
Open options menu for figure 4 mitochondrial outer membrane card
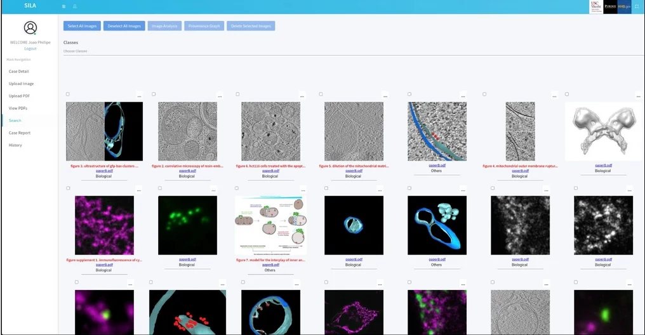click(554, 96)
